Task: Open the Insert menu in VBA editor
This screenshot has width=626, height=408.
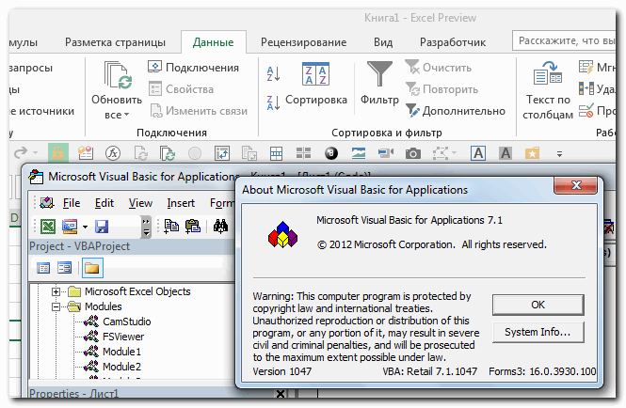Action: coord(181,203)
